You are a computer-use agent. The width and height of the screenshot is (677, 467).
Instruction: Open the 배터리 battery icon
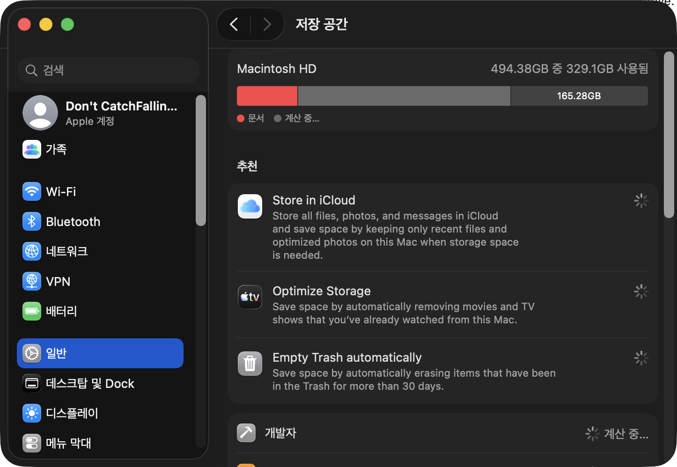[x=32, y=311]
